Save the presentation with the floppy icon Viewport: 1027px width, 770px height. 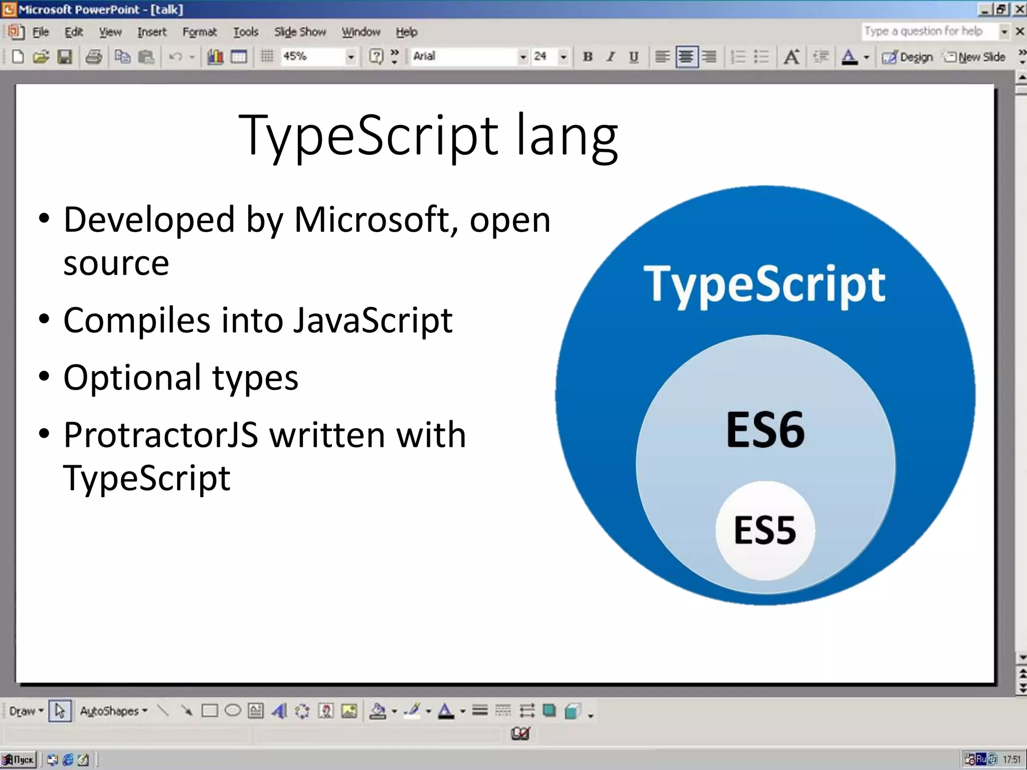(65, 57)
